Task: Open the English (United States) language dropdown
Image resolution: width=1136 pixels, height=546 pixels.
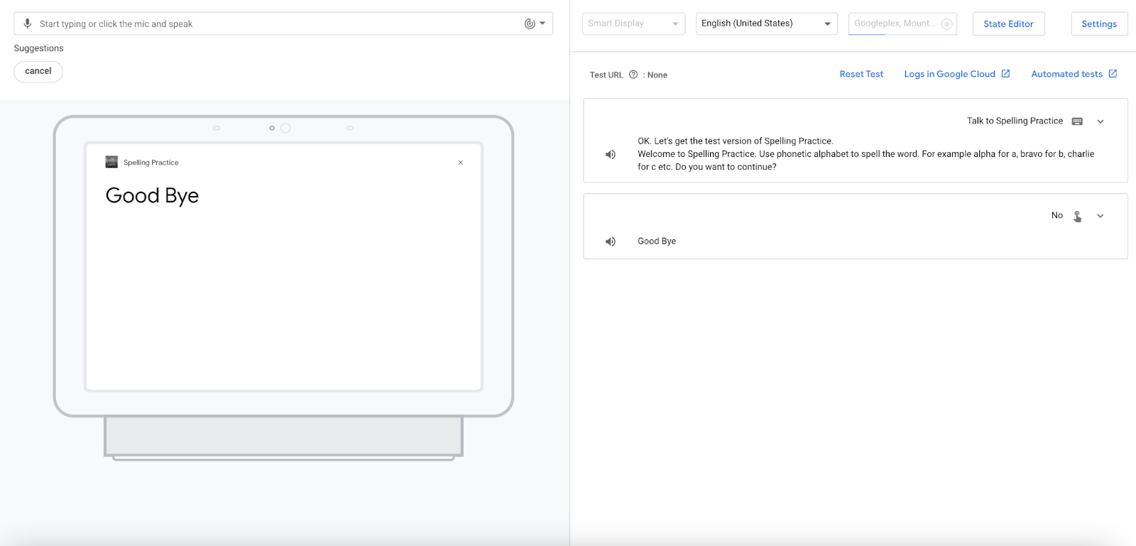Action: pyautogui.click(x=766, y=23)
